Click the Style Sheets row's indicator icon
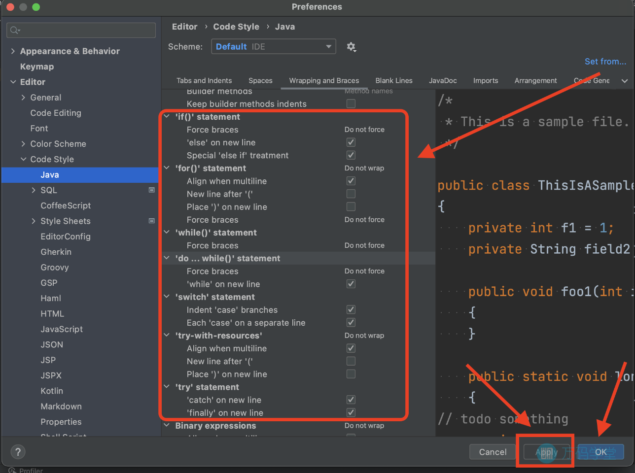 152,221
